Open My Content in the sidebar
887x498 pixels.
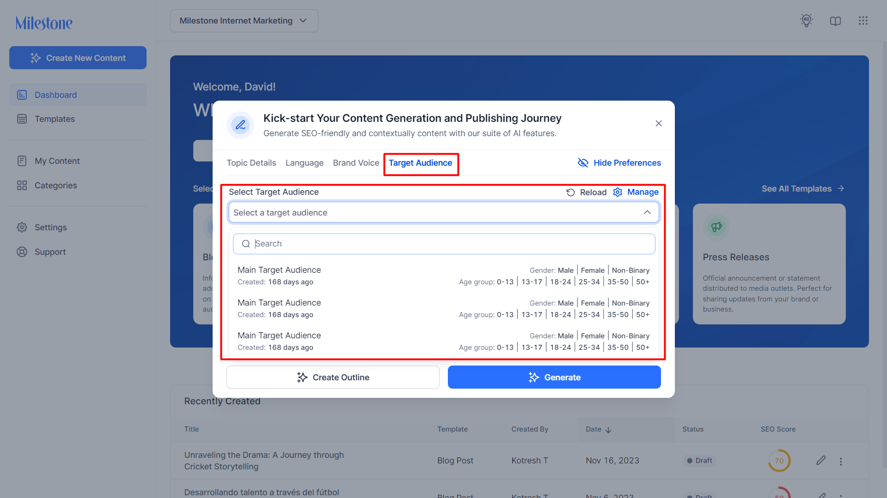coord(78,161)
